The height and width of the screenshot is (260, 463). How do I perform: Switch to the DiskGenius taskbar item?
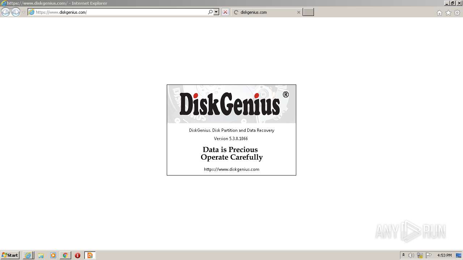[90, 255]
